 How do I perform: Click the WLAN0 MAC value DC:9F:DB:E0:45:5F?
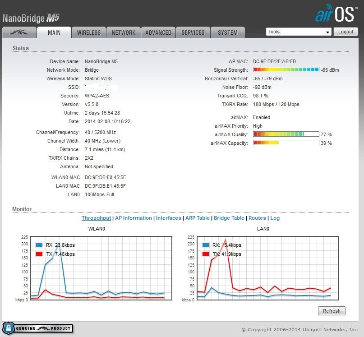pos(105,177)
